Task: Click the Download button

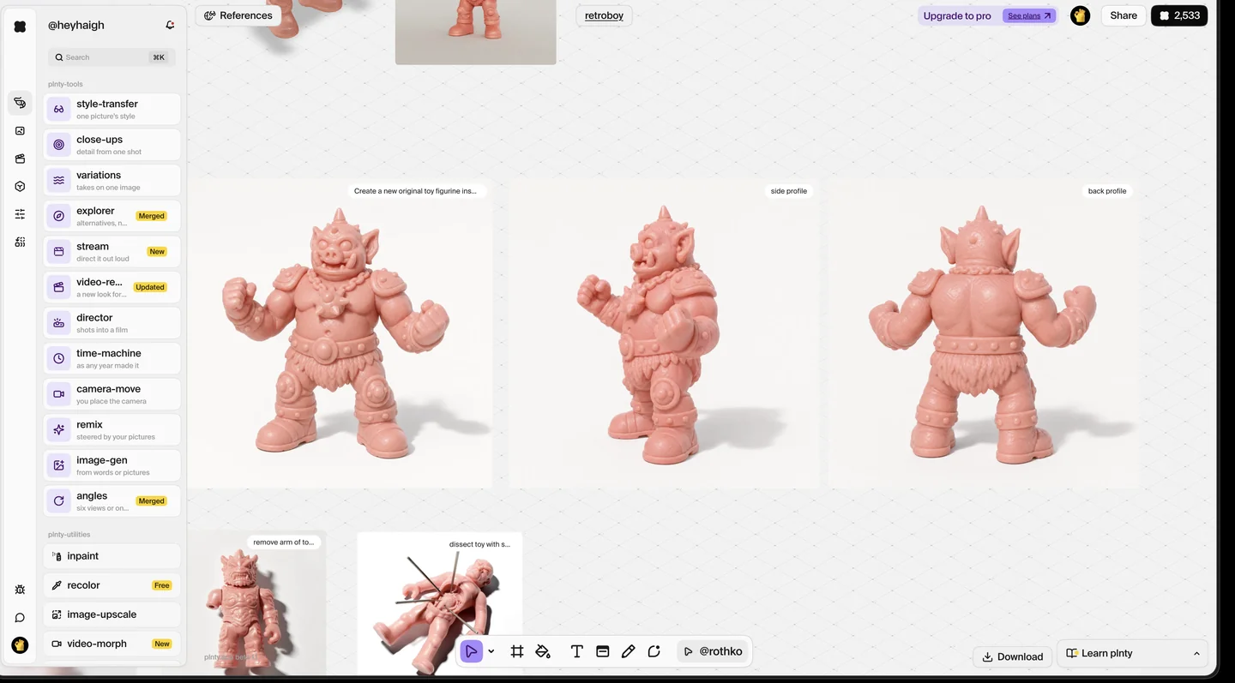Action: pos(1013,656)
